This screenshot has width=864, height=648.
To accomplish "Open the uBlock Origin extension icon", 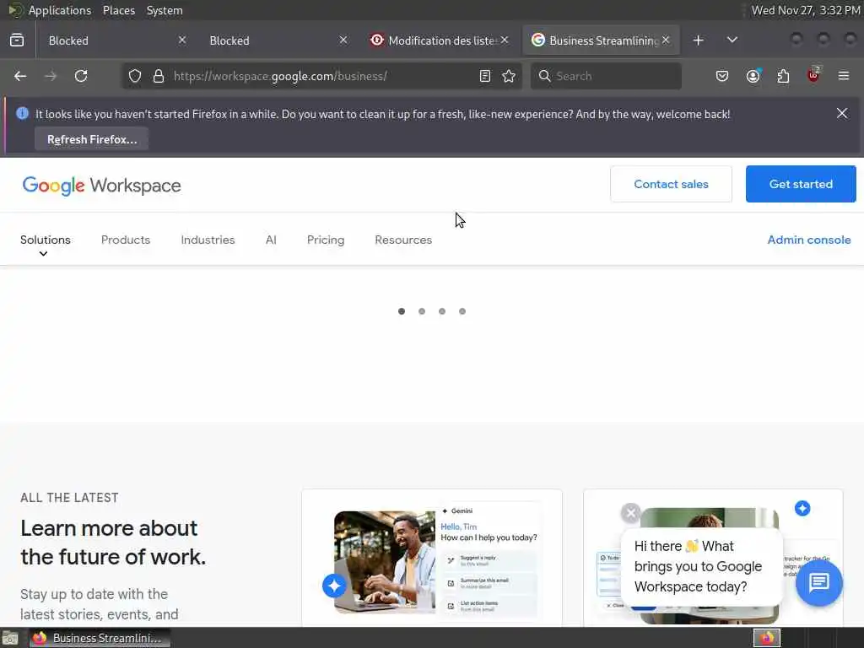I will point(814,75).
